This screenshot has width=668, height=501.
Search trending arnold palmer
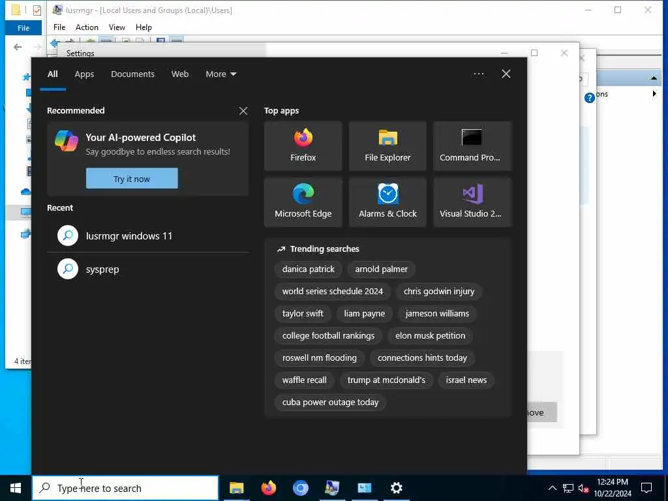381,269
